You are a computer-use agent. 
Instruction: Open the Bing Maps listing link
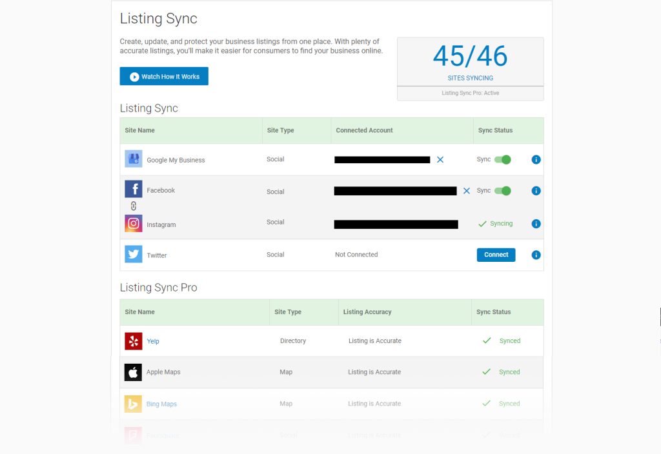161,404
